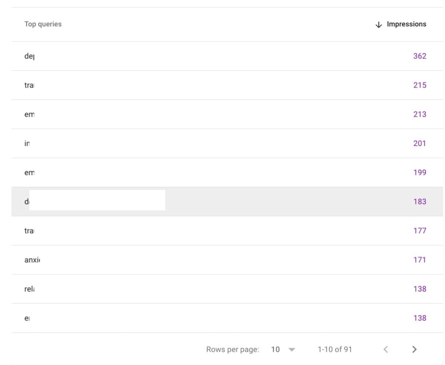445x365 pixels.
Task: Click the dropdown arrow next to 10
Action: (291, 349)
